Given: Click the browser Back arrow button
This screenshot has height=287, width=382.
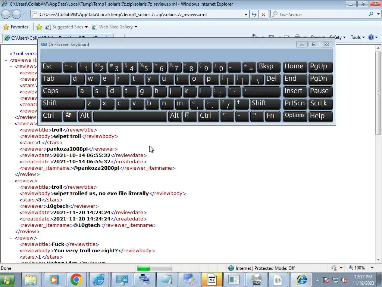Looking at the screenshot, I should tap(6, 15).
